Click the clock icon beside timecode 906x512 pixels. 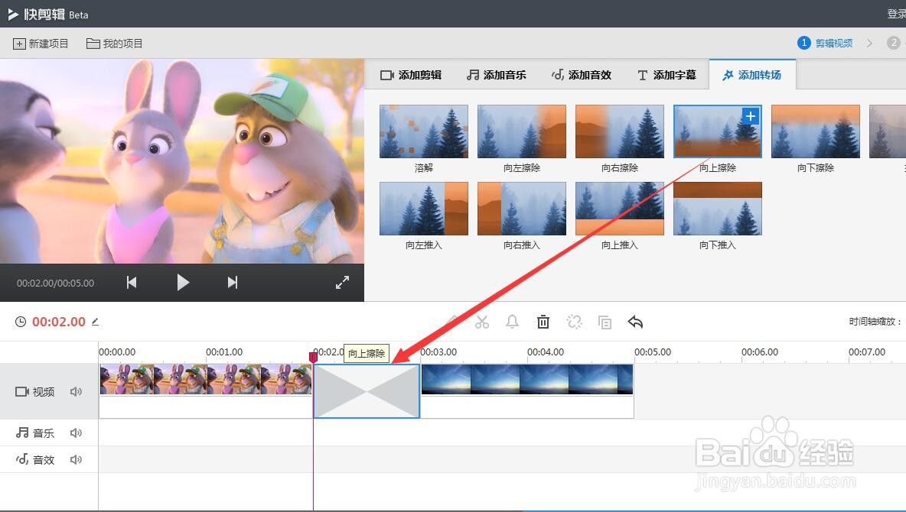20,322
